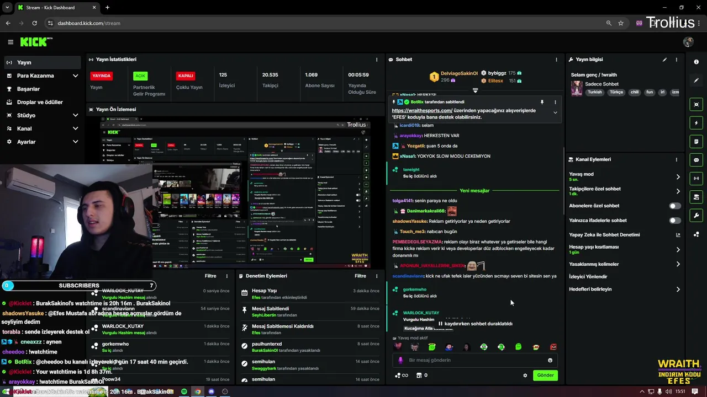Open Yasaklanmış kelimeler arrow
This screenshot has height=397, width=707.
[x=678, y=264]
